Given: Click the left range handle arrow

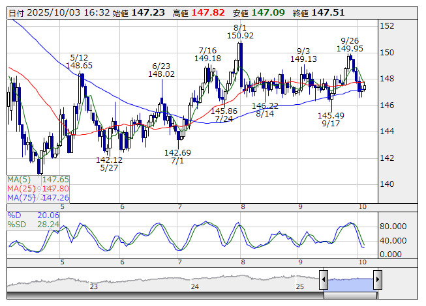Looking at the screenshot, I should (x=323, y=280).
